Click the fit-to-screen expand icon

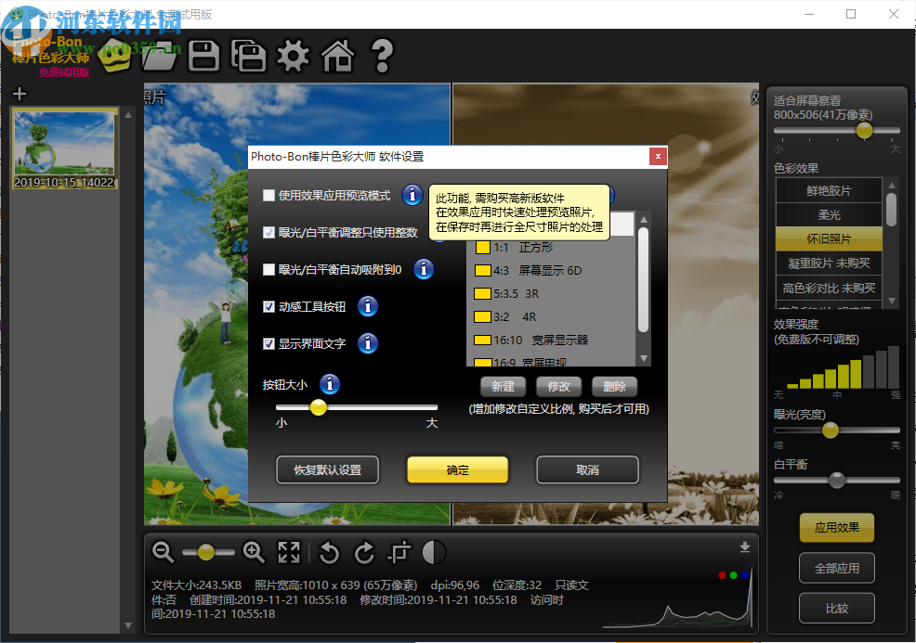289,552
